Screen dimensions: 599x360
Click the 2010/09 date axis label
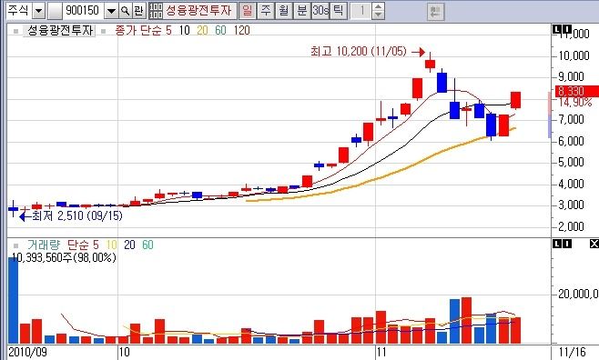click(x=27, y=352)
